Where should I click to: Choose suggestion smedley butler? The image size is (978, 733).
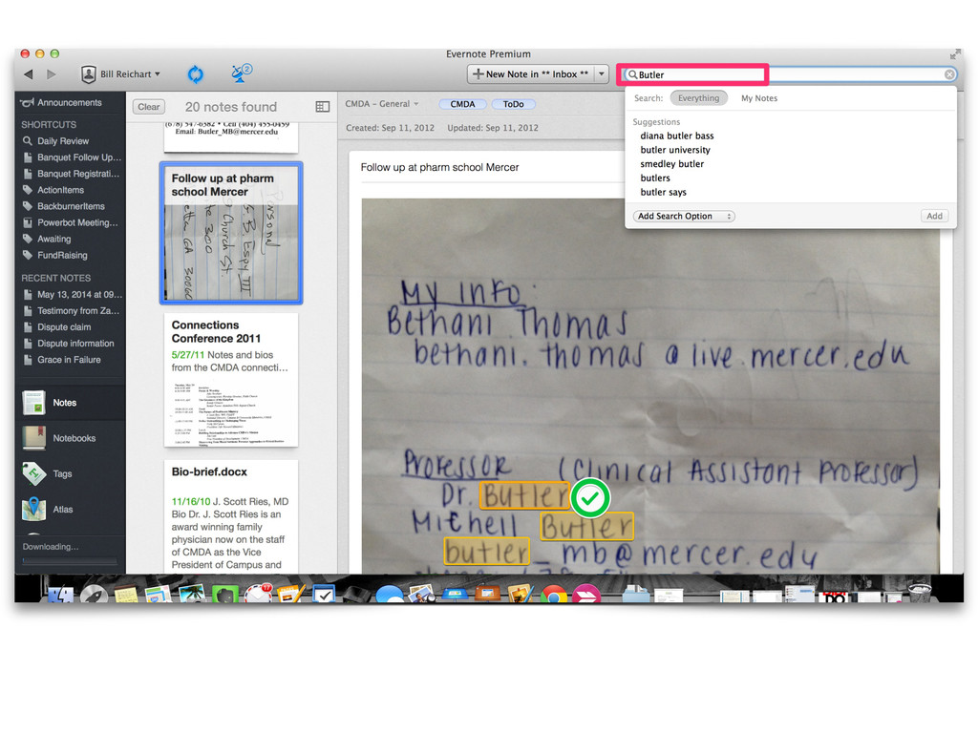point(671,164)
